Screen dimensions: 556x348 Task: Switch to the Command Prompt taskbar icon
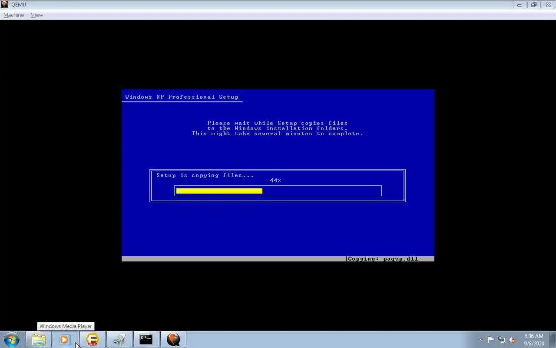coord(146,339)
